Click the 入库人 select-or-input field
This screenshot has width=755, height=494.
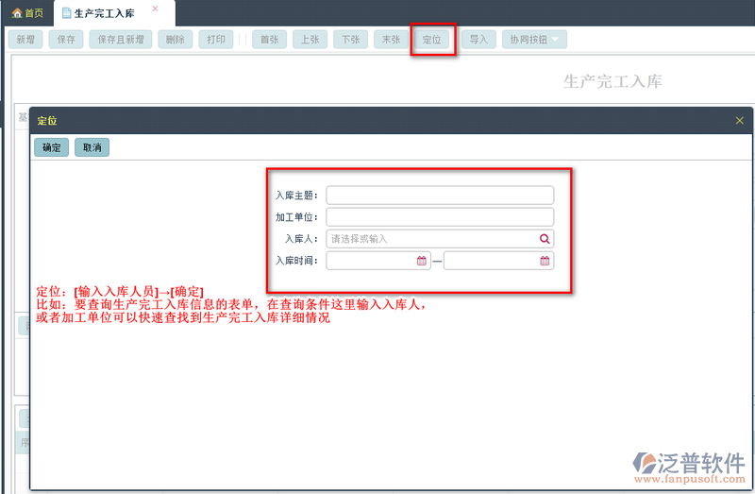(440, 239)
